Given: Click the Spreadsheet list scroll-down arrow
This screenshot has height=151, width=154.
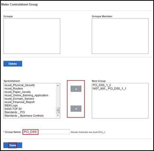Looking at the screenshot, I should click(58, 115).
